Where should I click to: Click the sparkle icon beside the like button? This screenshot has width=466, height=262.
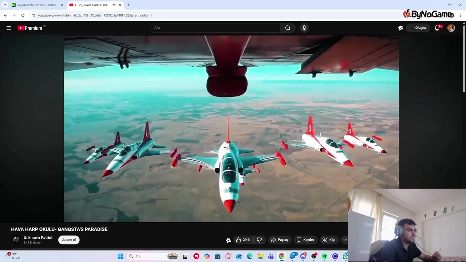(x=228, y=240)
